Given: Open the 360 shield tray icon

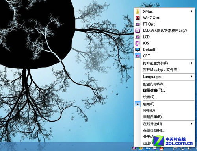Looking at the screenshot, I should 141,149.
